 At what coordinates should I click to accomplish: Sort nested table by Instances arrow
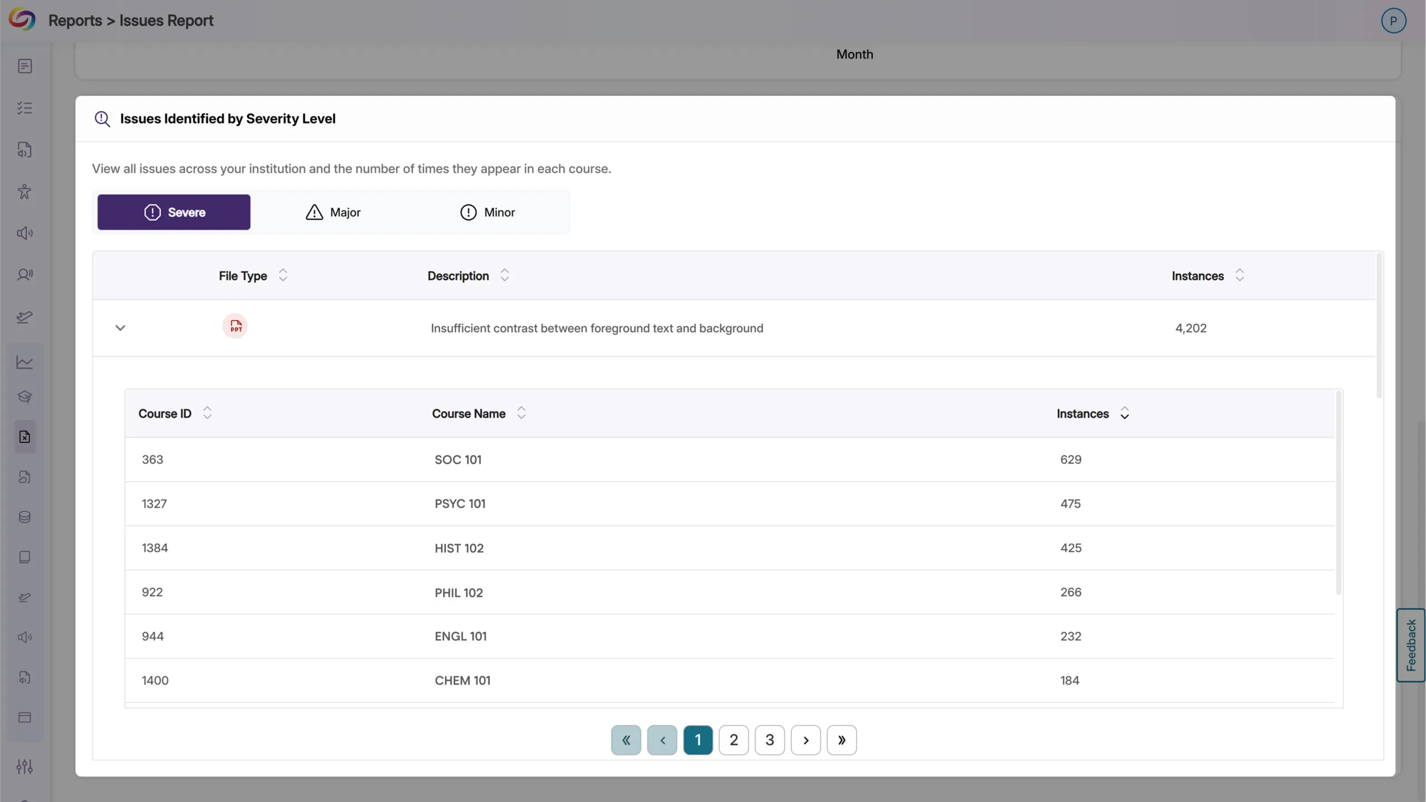(x=1125, y=413)
